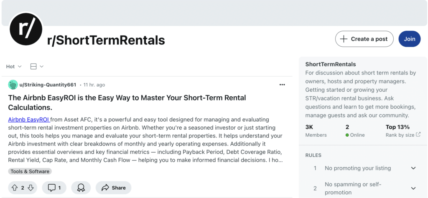Share the Airbnb EasyROI post
Image resolution: width=428 pixels, height=198 pixels.
pyautogui.click(x=113, y=188)
